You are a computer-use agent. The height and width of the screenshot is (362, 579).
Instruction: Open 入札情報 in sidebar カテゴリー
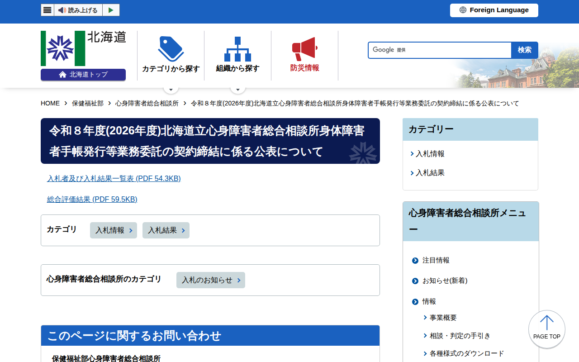(x=430, y=154)
